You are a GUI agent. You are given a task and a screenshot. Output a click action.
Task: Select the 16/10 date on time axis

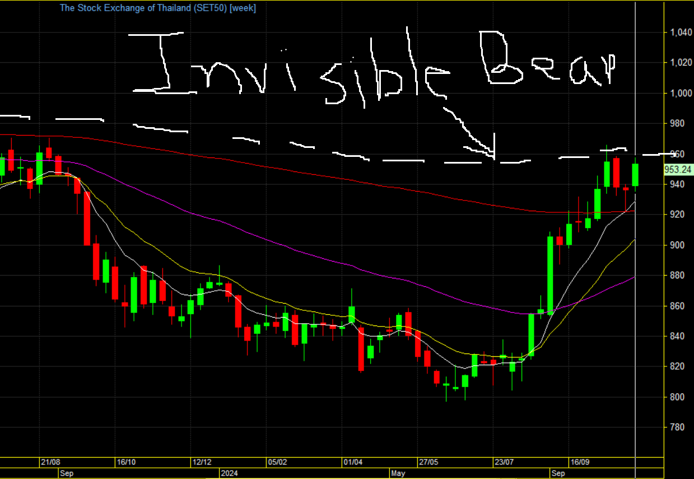pyautogui.click(x=126, y=462)
